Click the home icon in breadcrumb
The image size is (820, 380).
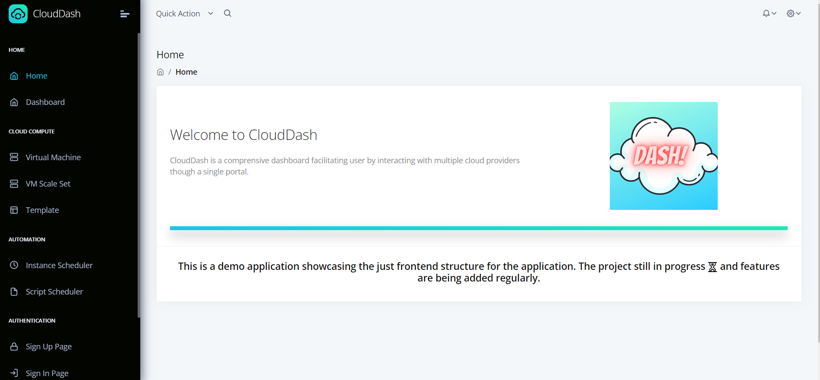tap(160, 72)
